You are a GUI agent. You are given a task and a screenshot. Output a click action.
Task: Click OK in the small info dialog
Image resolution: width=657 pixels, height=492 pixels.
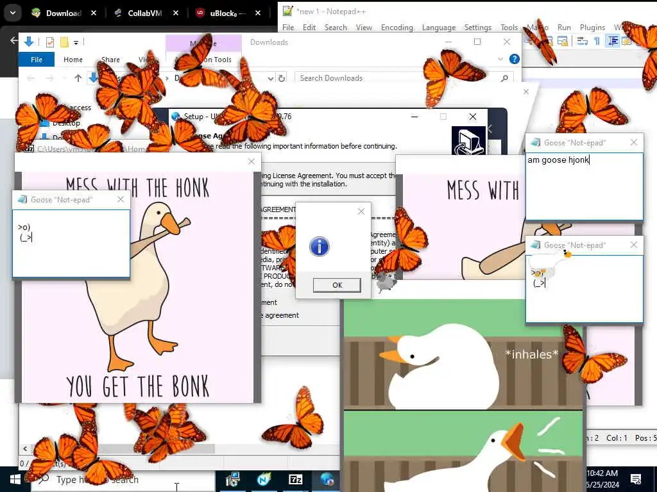[337, 285]
